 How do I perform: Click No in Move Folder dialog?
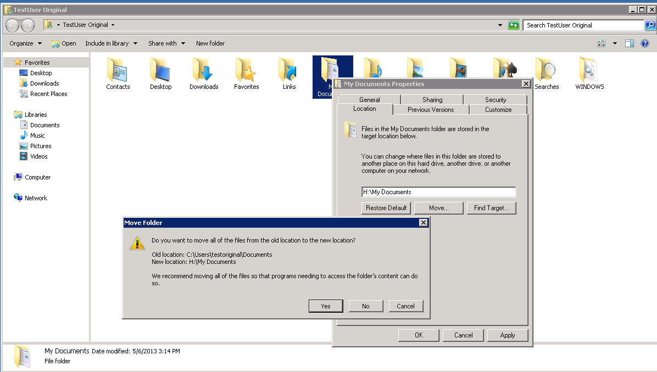[366, 306]
